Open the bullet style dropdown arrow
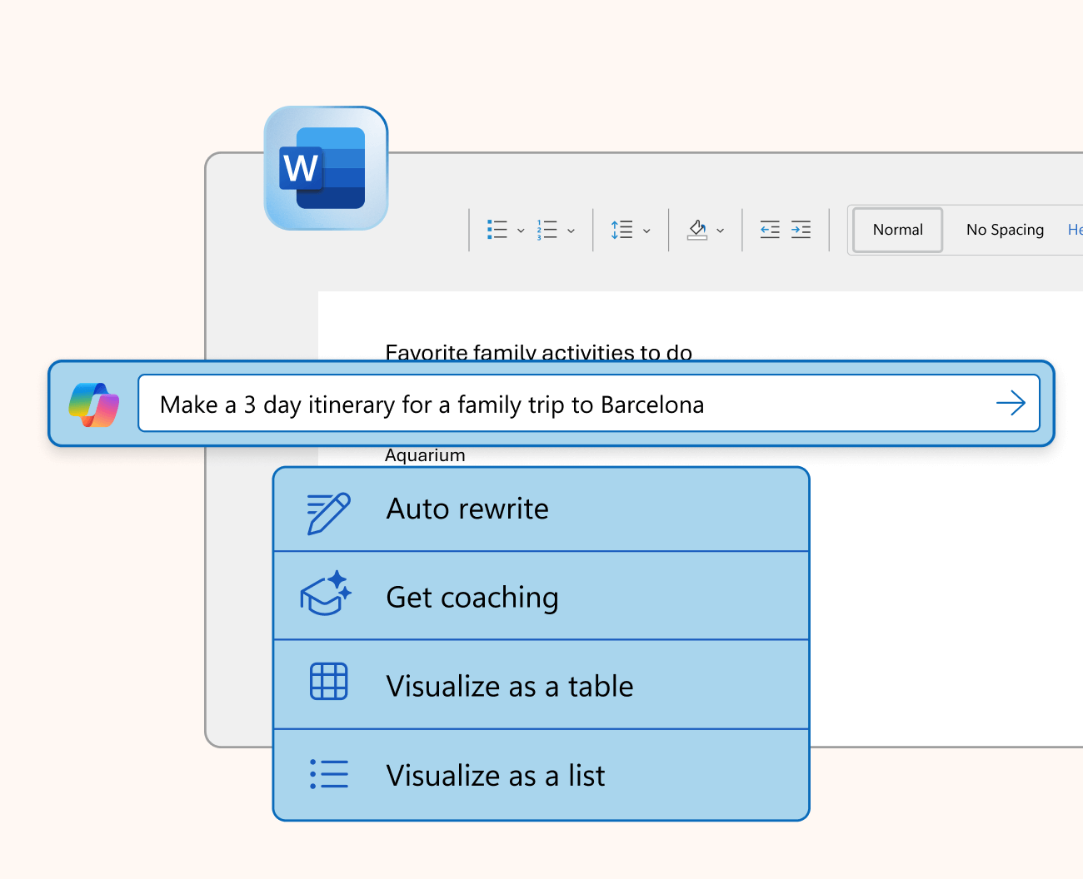The image size is (1083, 879). (x=521, y=231)
